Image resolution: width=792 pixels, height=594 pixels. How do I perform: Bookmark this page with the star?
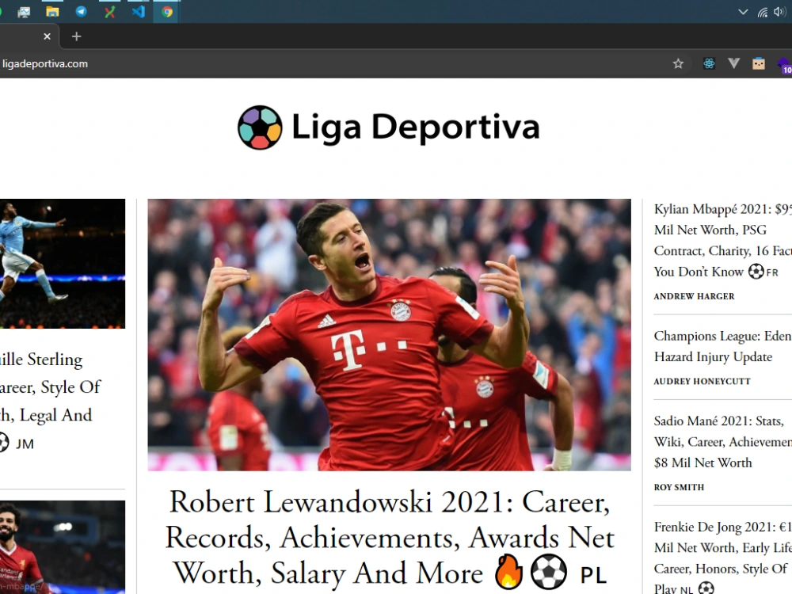point(679,63)
